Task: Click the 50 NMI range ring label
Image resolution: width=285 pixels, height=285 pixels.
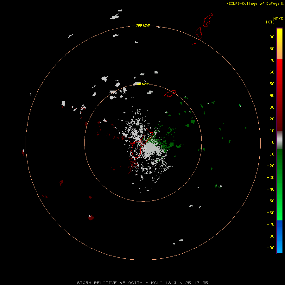Action: click(x=143, y=84)
